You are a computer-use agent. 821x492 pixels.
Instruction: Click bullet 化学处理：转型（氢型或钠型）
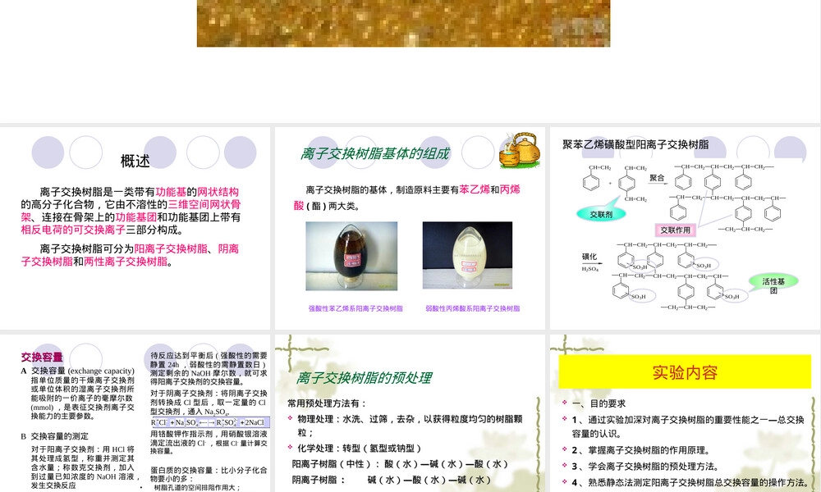pos(360,448)
